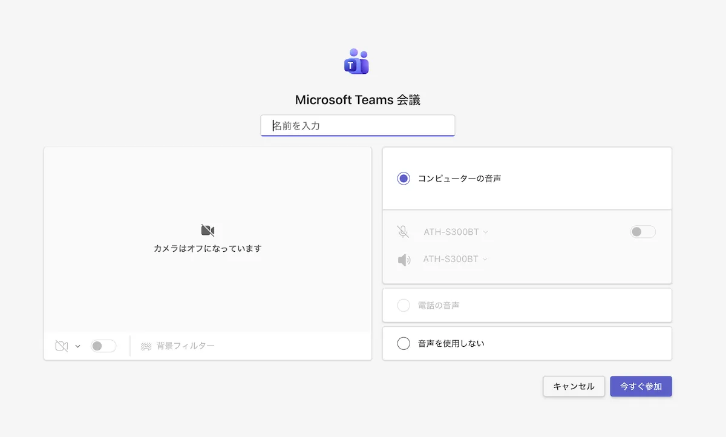The width and height of the screenshot is (726, 437).
Task: Click the Microsoft Teams 会議 heading
Action: (358, 100)
